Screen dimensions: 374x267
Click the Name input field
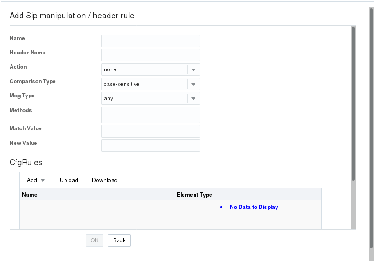click(x=150, y=41)
